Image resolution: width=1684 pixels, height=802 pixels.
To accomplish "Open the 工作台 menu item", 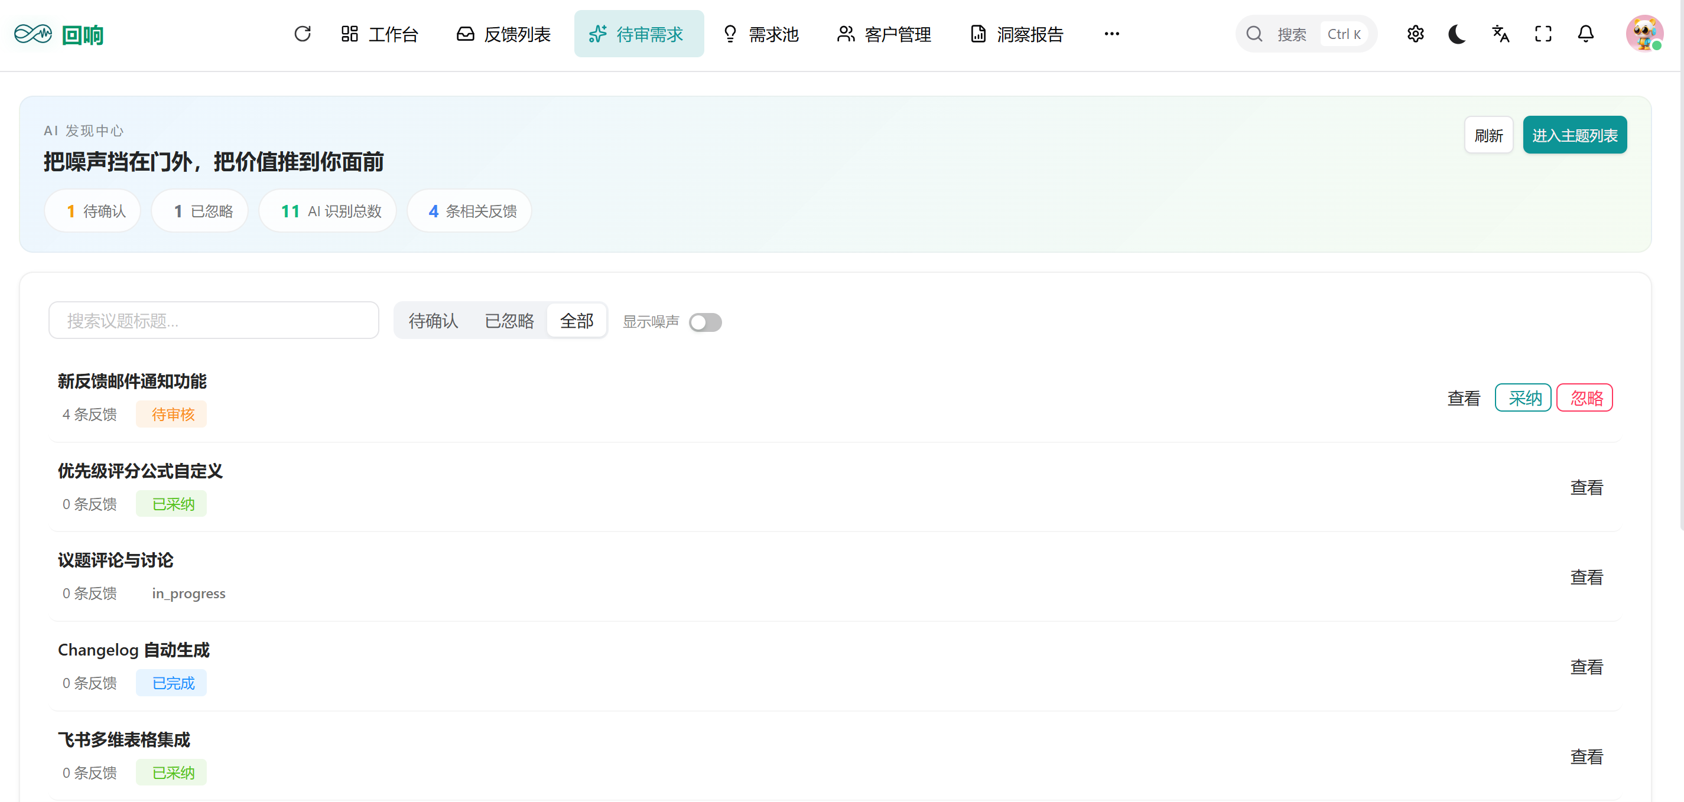I will point(379,34).
